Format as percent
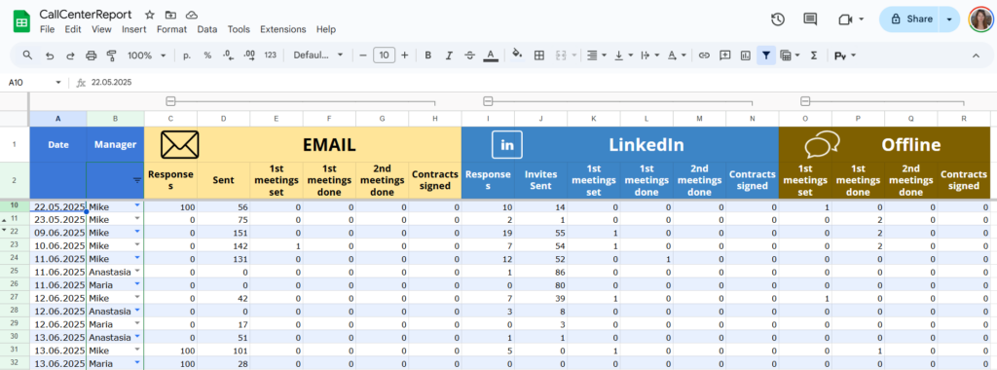 click(207, 55)
